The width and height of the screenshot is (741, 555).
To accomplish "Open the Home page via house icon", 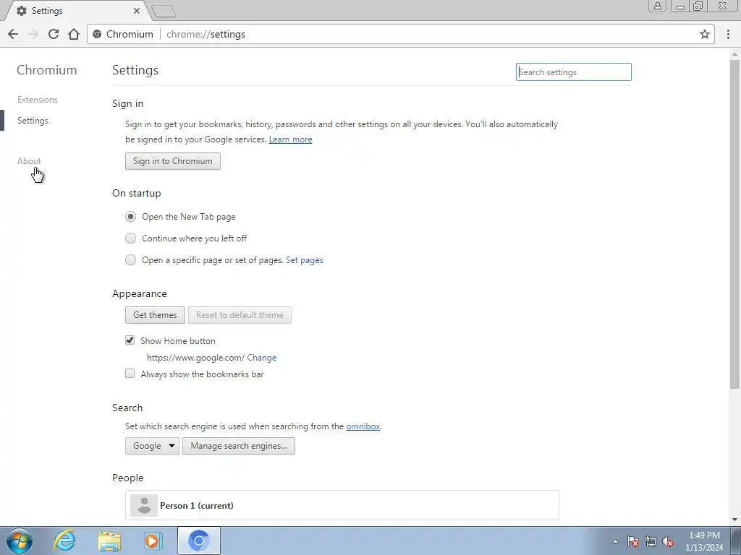I will [x=74, y=34].
